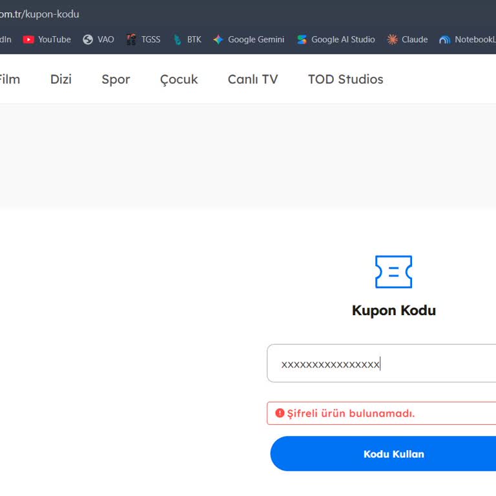Open the TGSS bookmark
Screen dimensions: 496x496
point(143,39)
